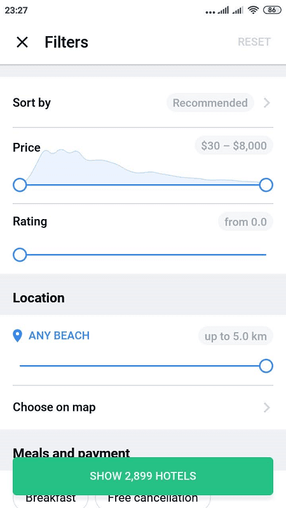Viewport: 286px width, 508px height.
Task: Click the minimum price slider handle
Action: click(20, 185)
